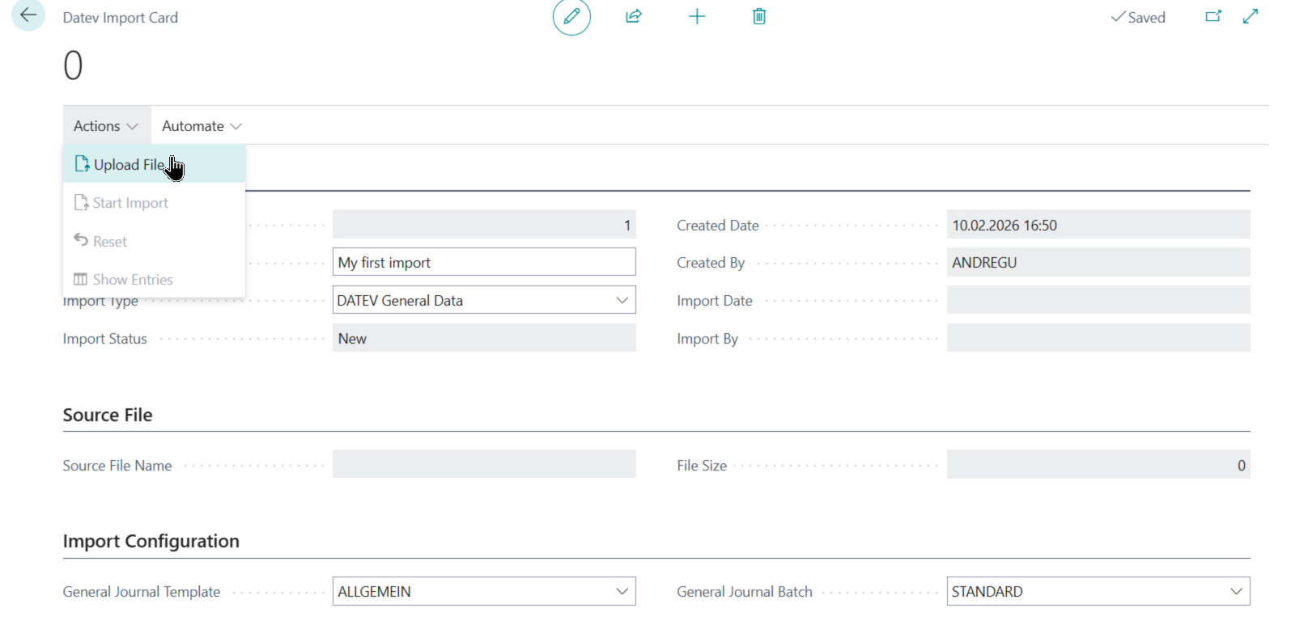This screenshot has width=1291, height=621.
Task: Collapse the Import Configuration section heading
Action: [151, 541]
